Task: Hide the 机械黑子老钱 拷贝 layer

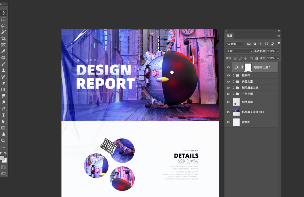Action: [228, 112]
